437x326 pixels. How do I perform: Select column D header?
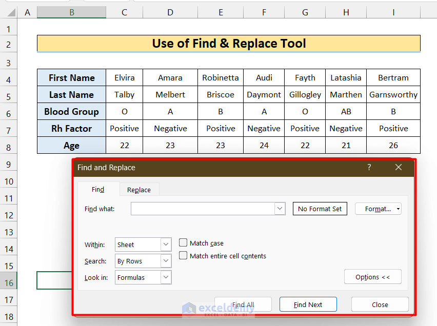[170, 12]
